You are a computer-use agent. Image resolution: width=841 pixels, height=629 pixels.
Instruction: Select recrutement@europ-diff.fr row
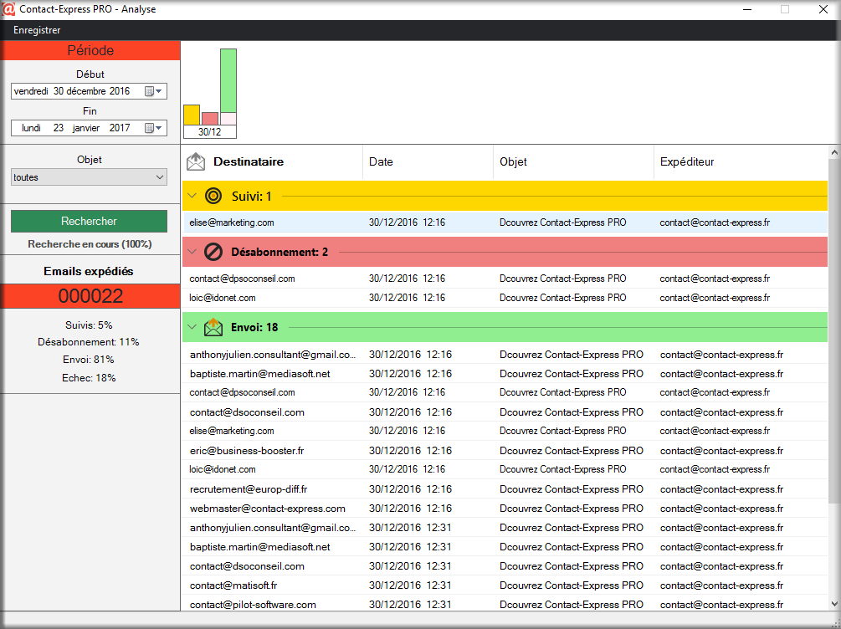(505, 489)
